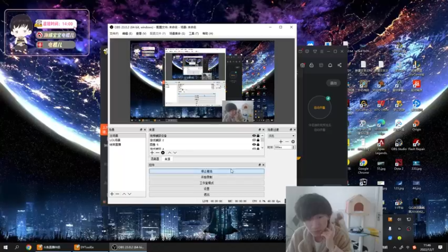The image size is (448, 252).
Task: Toggle lock on 视频捕获设备 source
Action: click(258, 136)
